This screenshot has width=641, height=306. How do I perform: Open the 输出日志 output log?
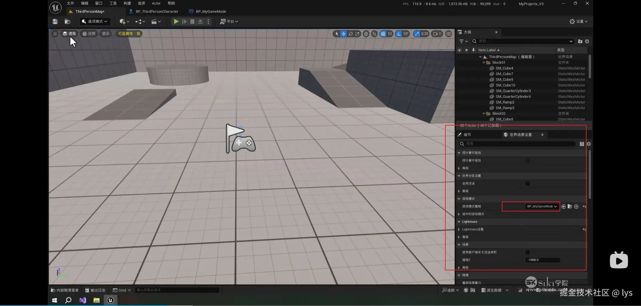pyautogui.click(x=95, y=290)
